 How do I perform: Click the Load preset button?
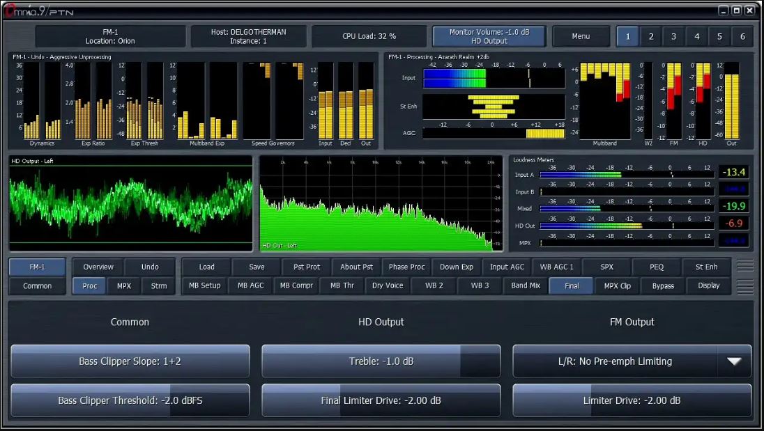206,267
